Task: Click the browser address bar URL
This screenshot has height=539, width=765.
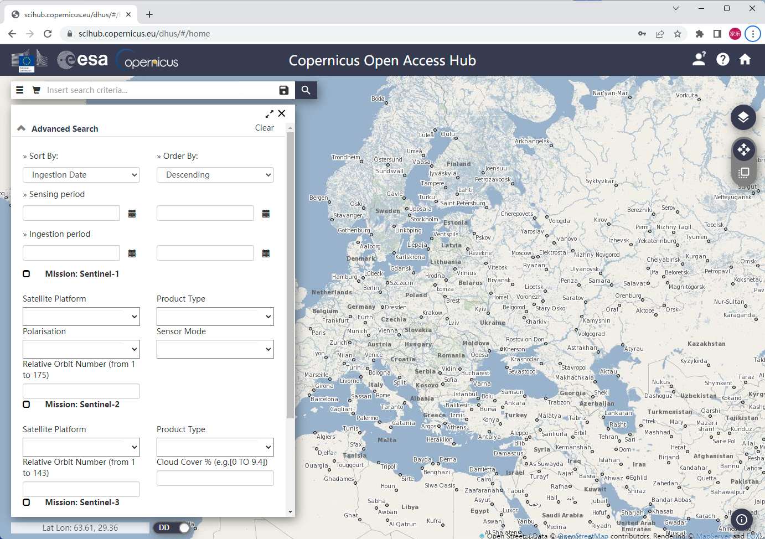Action: [x=144, y=34]
